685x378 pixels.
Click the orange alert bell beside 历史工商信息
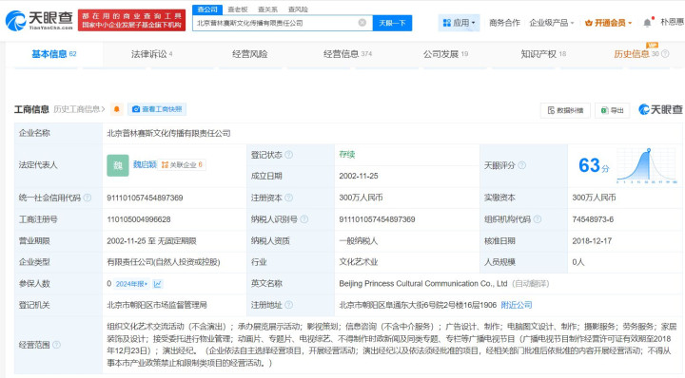click(x=117, y=109)
